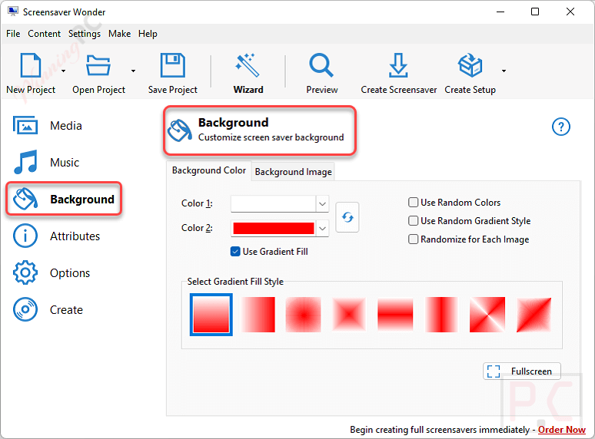The height and width of the screenshot is (439, 595).
Task: Enable Use Random Colors
Action: click(414, 203)
